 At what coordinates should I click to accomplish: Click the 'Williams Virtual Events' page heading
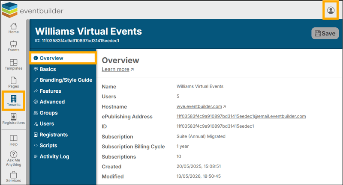(x=88, y=31)
